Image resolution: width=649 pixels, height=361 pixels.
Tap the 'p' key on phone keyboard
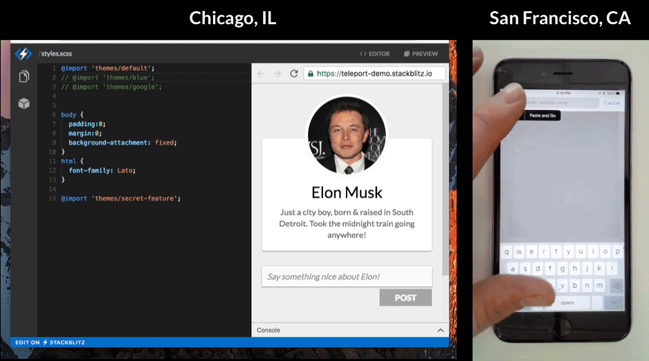point(617,251)
